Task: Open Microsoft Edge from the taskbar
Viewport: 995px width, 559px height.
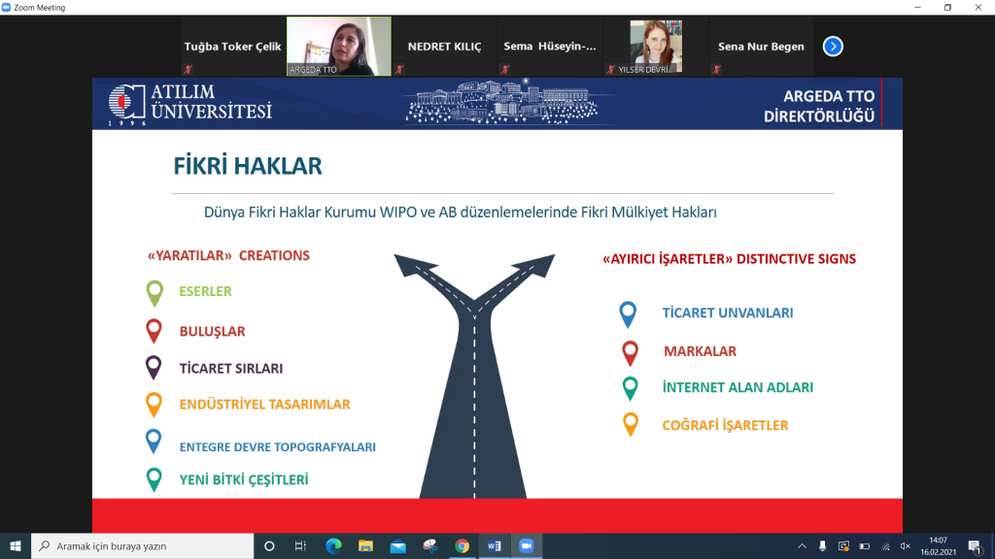Action: click(x=333, y=546)
